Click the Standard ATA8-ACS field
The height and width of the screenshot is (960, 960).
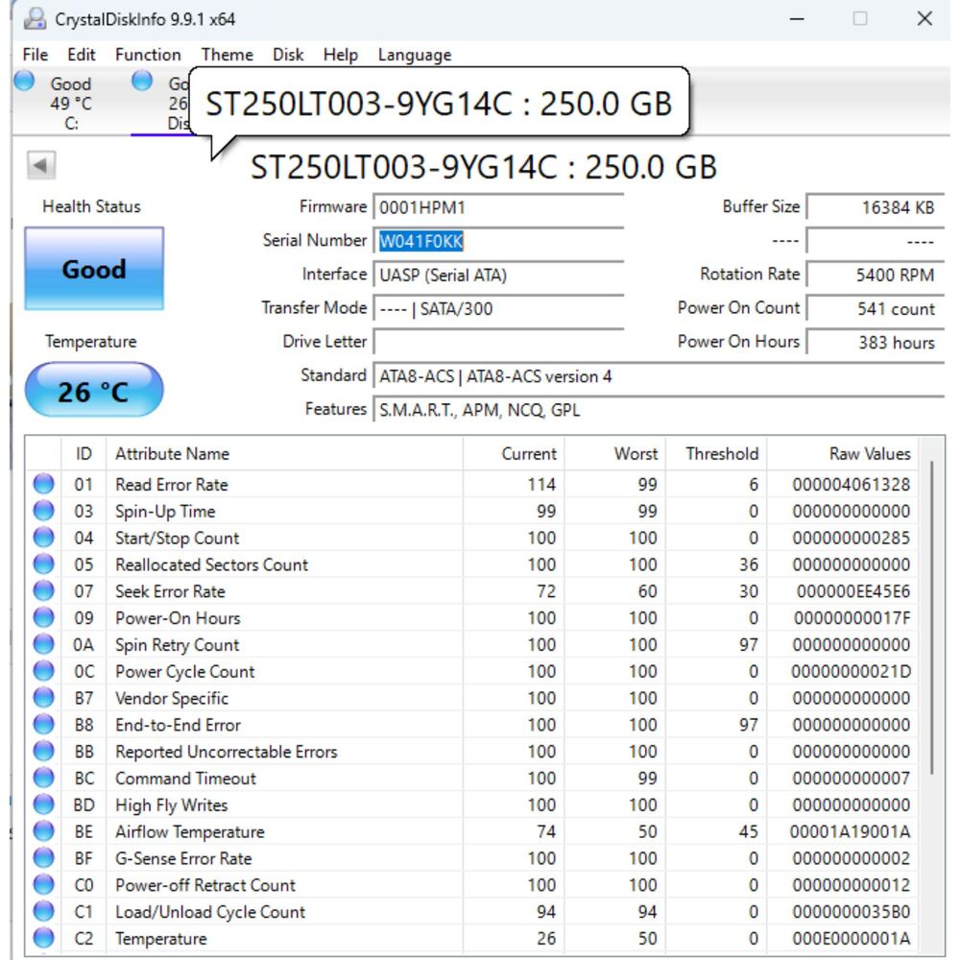tap(659, 375)
